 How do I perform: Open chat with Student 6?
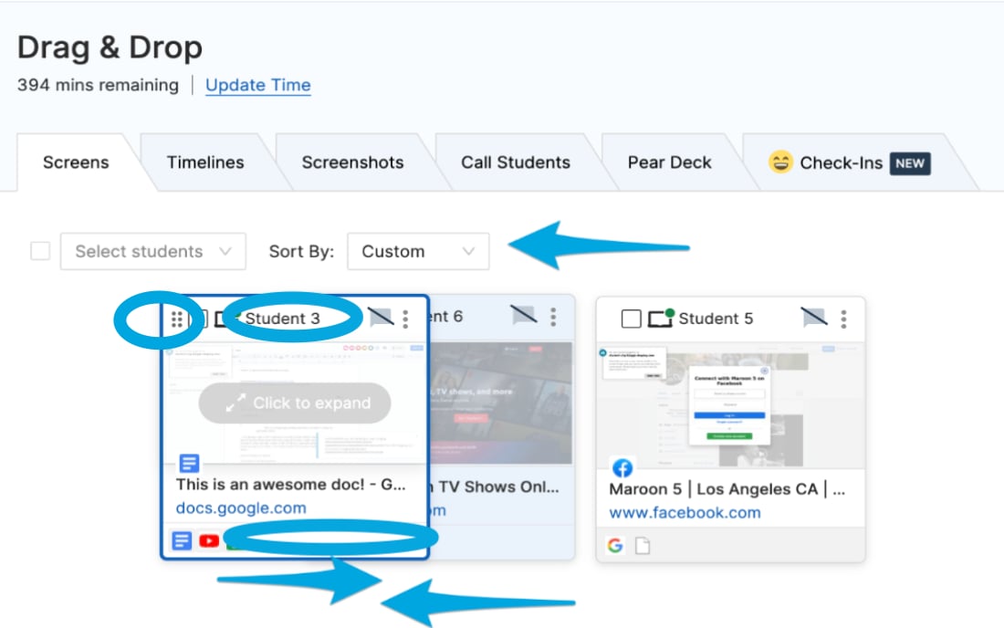pyautogui.click(x=523, y=314)
